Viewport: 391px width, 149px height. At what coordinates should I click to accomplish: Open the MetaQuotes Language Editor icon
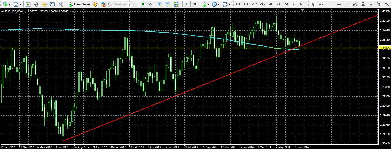click(95, 4)
